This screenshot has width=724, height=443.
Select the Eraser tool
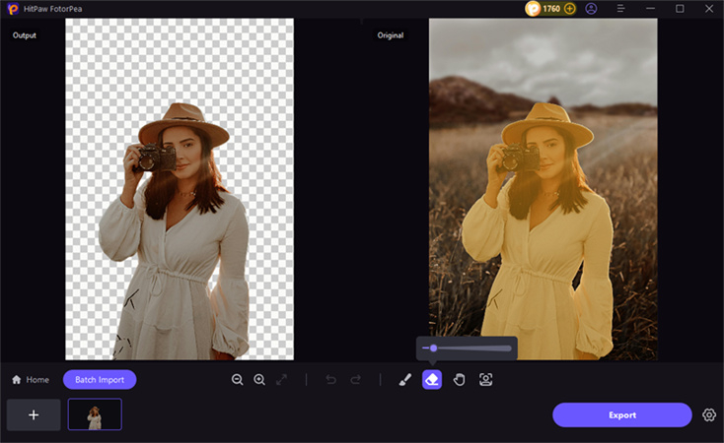pyautogui.click(x=432, y=380)
